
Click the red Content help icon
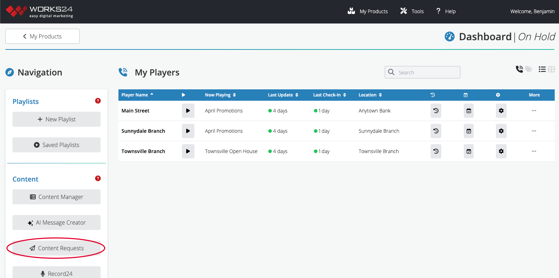pos(98,178)
